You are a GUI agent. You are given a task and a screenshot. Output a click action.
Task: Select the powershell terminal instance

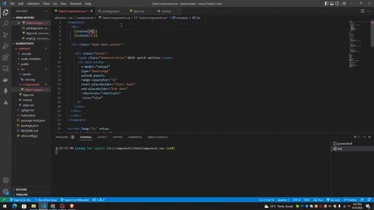tap(352, 143)
